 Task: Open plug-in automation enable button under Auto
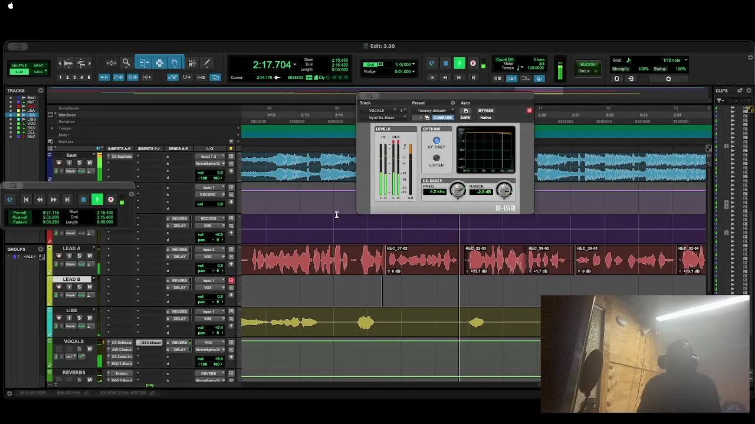point(465,111)
